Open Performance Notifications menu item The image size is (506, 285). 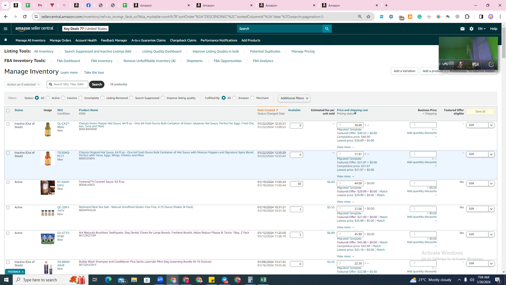[219, 40]
